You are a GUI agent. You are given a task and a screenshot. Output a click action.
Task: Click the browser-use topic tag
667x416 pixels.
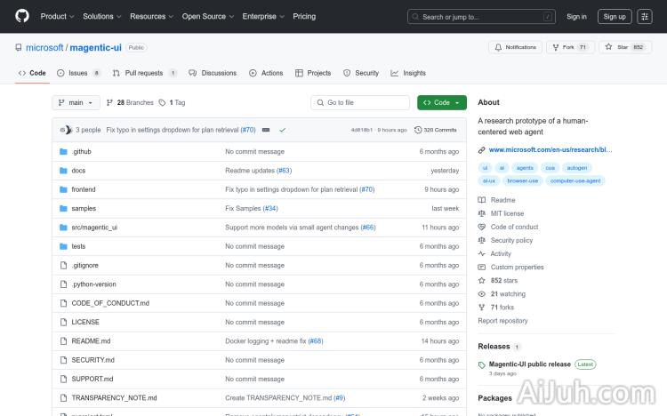522,180
